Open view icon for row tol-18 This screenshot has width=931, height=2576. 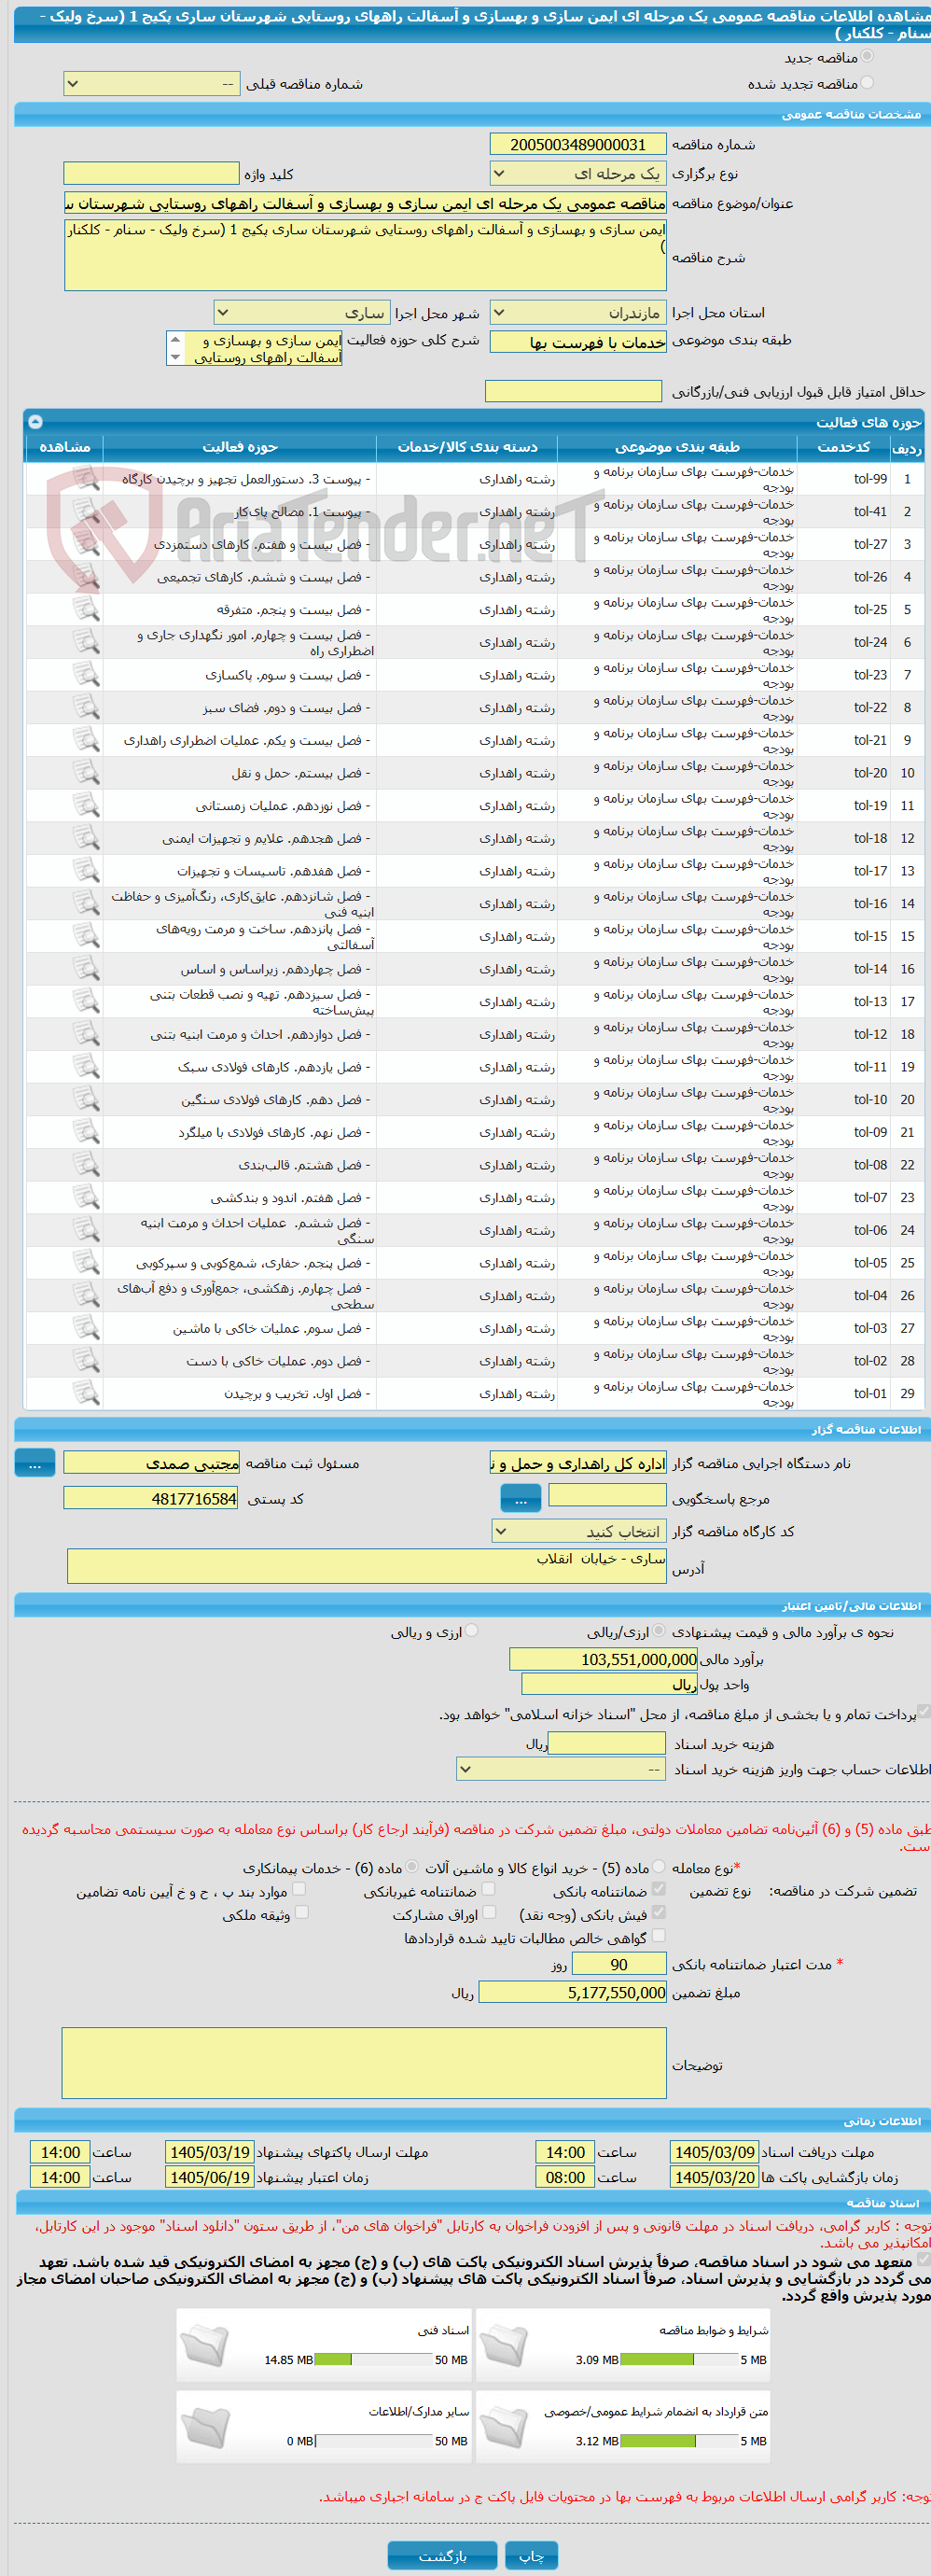coord(86,838)
